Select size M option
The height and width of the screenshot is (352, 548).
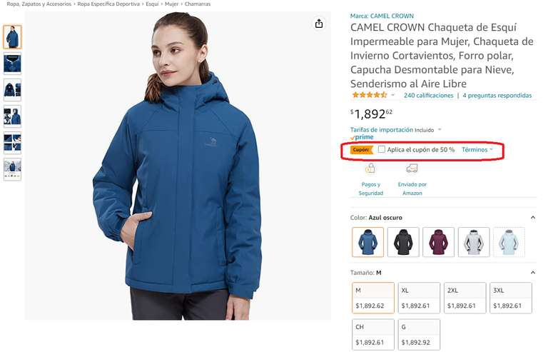(x=373, y=298)
